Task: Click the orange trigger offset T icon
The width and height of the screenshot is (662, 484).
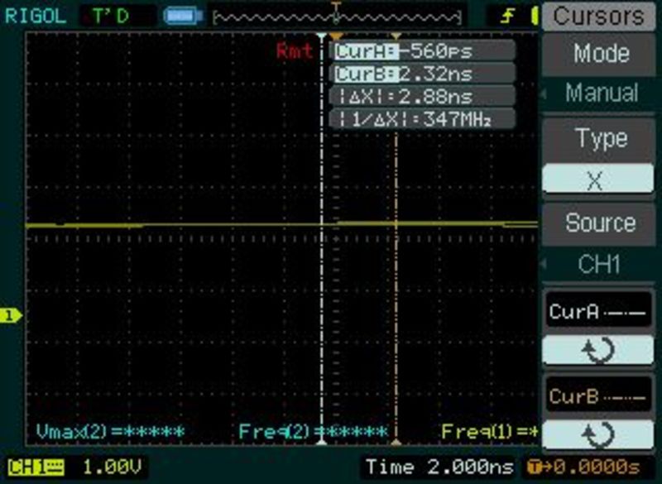Action: (535, 467)
